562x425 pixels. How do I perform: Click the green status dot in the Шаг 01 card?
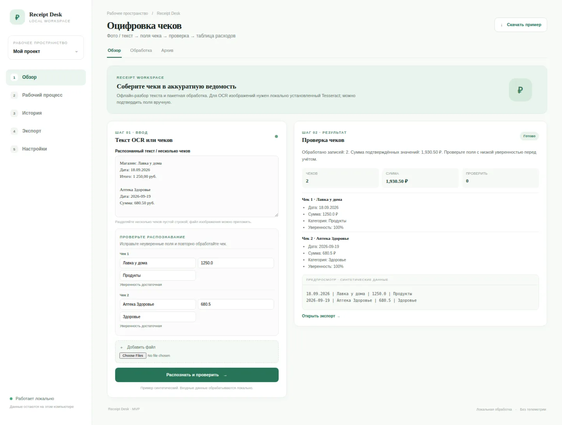(x=276, y=136)
